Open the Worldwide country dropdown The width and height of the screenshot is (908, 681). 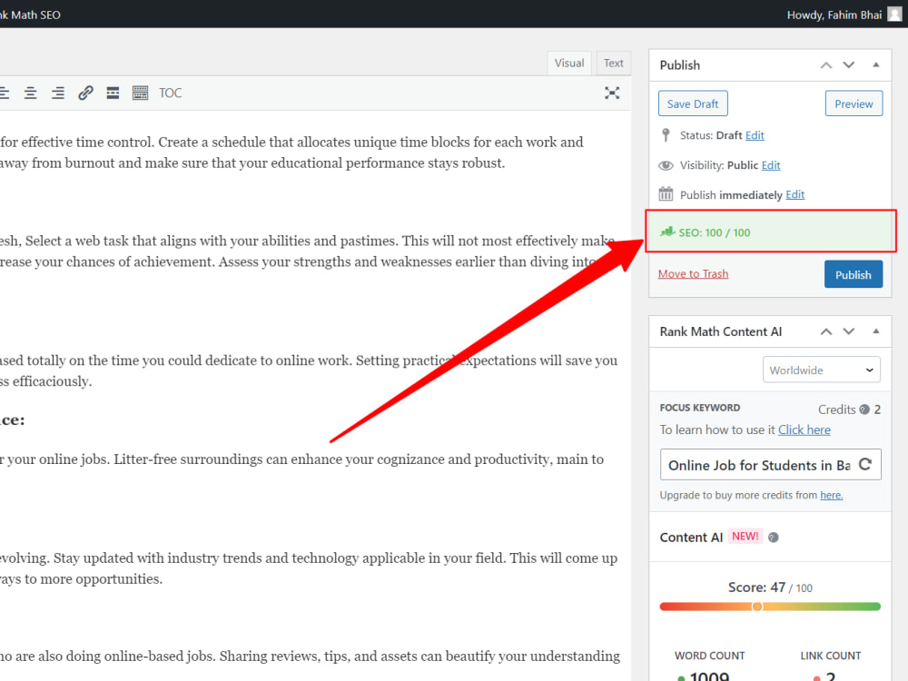[822, 370]
